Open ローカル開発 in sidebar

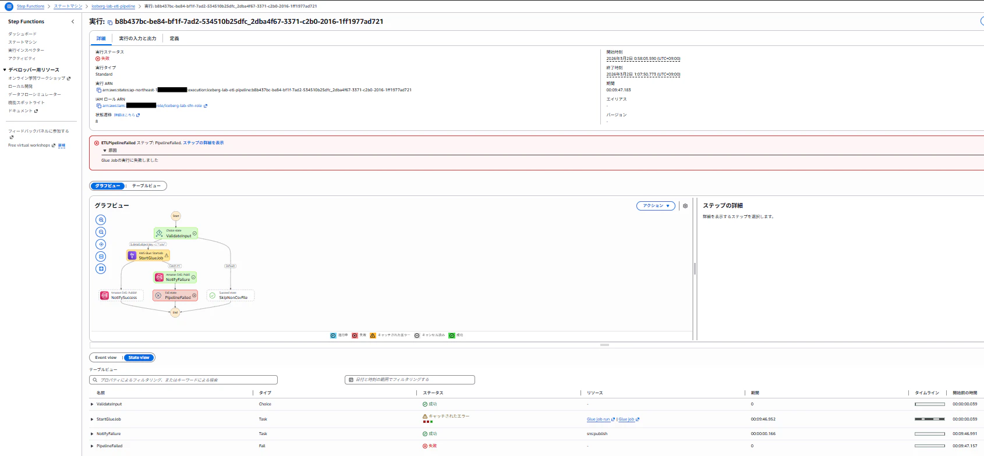click(20, 86)
